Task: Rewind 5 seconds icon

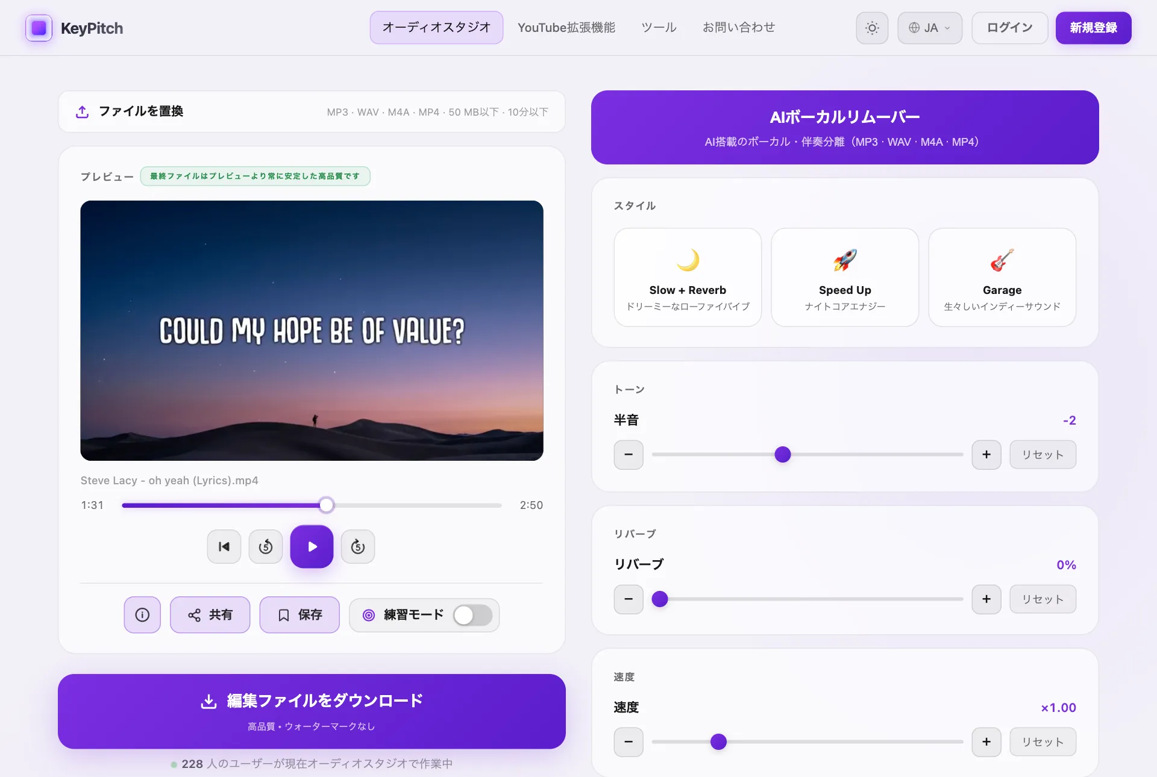Action: tap(266, 547)
